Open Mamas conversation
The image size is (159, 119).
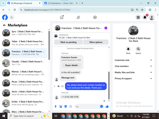pos(24,73)
